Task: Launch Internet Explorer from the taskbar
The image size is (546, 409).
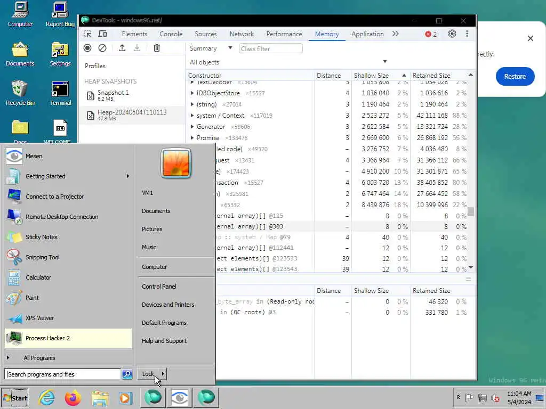Action: (46, 397)
